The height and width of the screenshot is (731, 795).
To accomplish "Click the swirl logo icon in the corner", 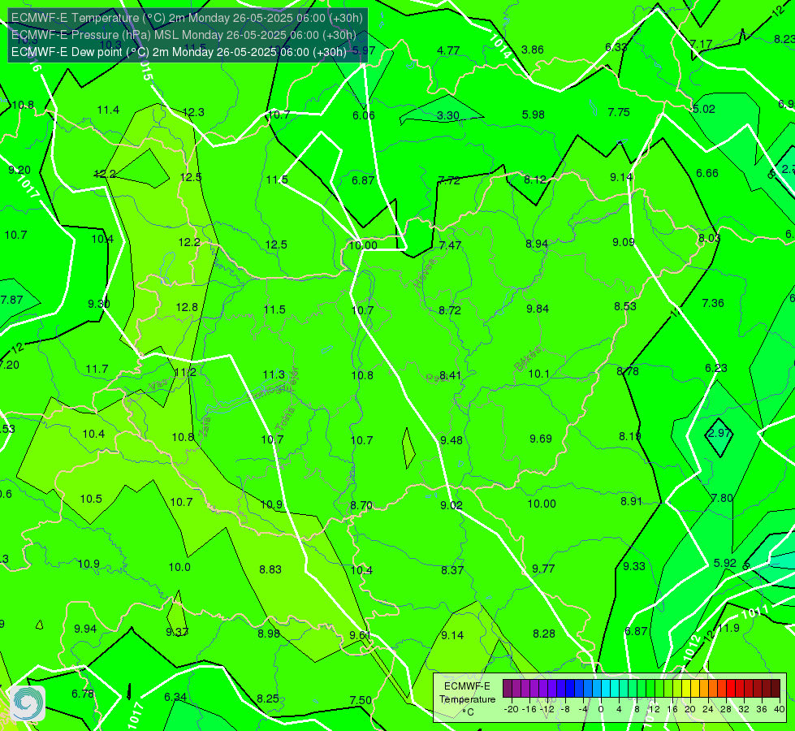I will tap(27, 703).
